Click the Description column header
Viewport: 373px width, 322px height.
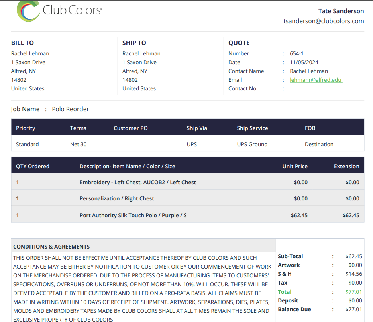coord(127,166)
